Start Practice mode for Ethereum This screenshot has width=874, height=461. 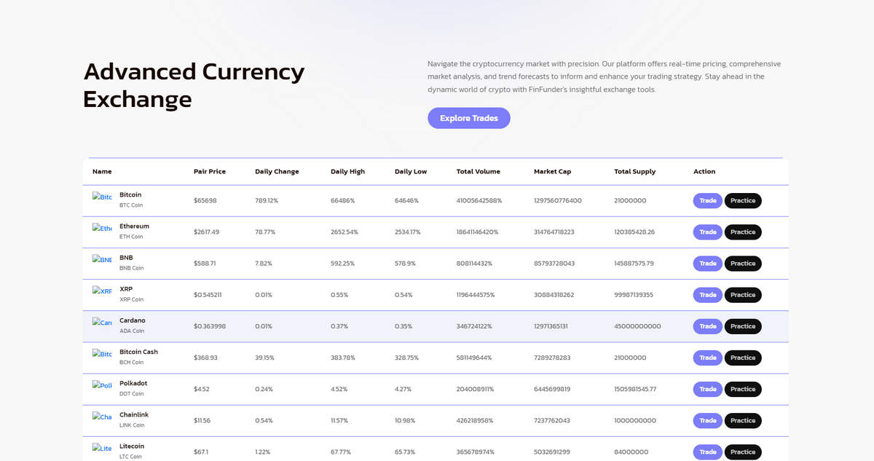pos(743,232)
